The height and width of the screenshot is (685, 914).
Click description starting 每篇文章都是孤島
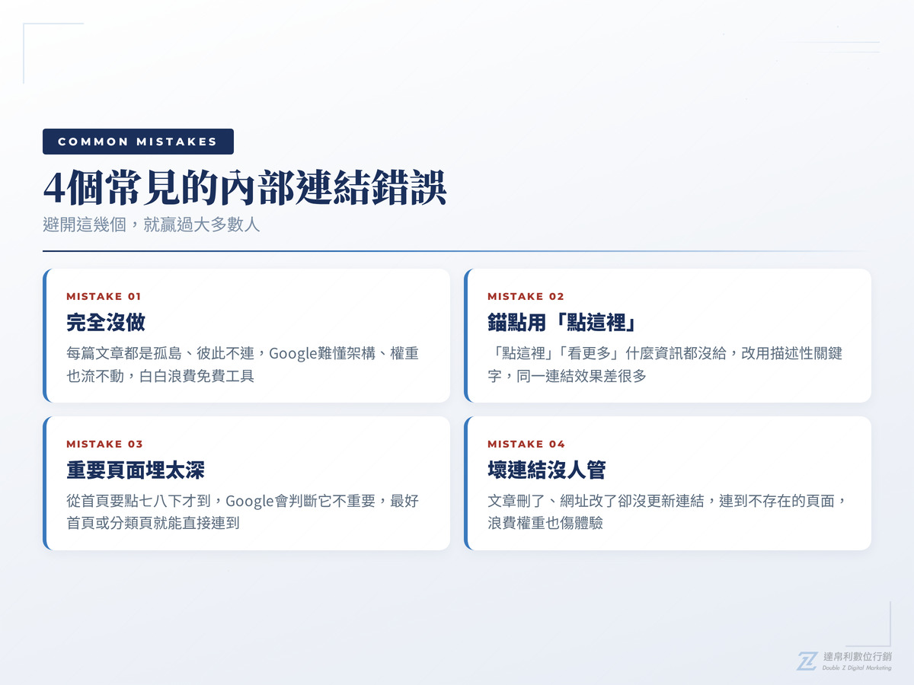tap(242, 365)
